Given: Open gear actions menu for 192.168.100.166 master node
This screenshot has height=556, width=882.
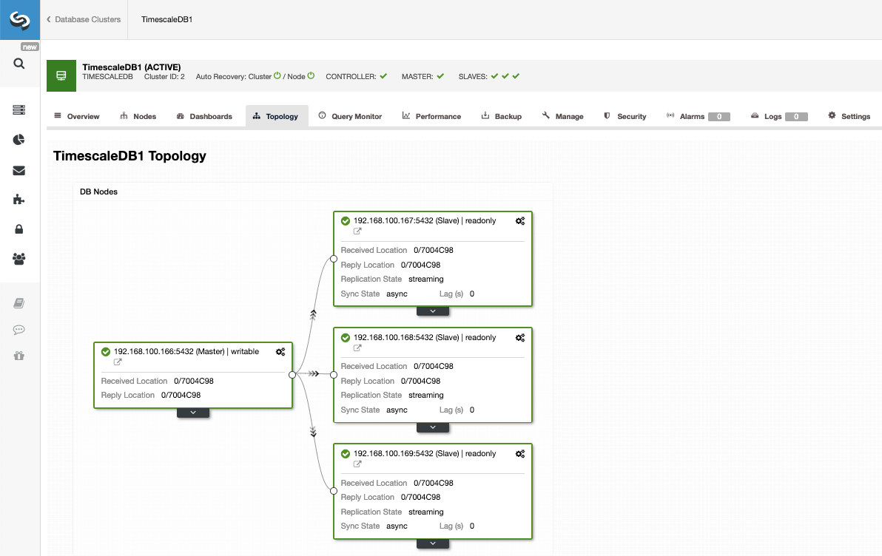Looking at the screenshot, I should click(x=280, y=352).
